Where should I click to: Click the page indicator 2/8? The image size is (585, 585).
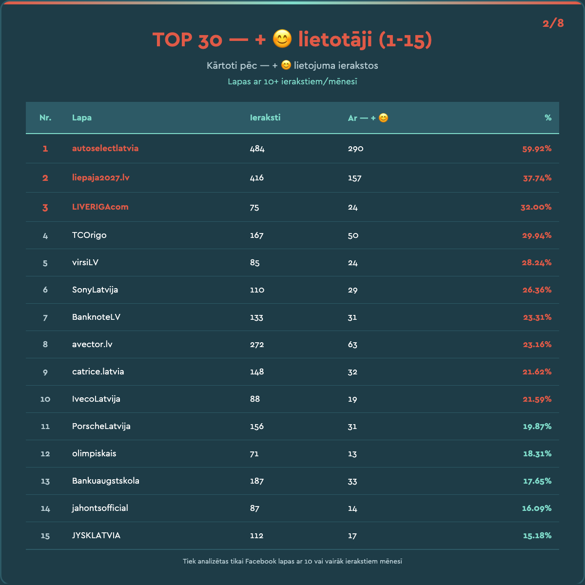click(x=553, y=23)
